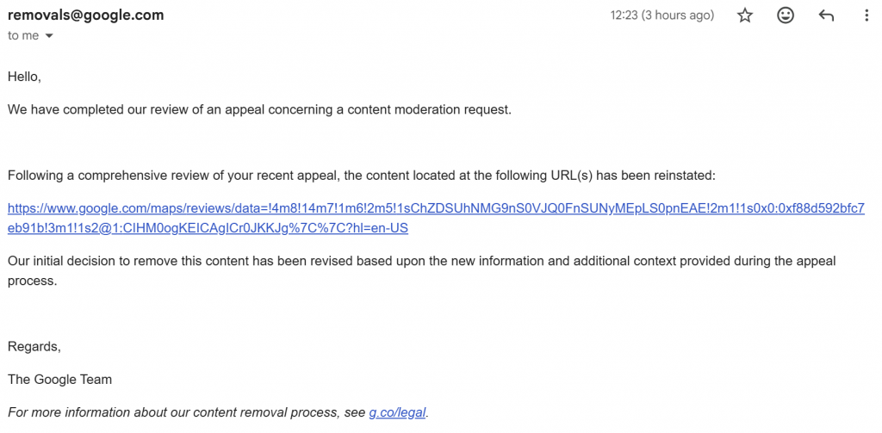The height and width of the screenshot is (433, 882).
Task: Add an emoji reaction to the email
Action: pyautogui.click(x=786, y=15)
